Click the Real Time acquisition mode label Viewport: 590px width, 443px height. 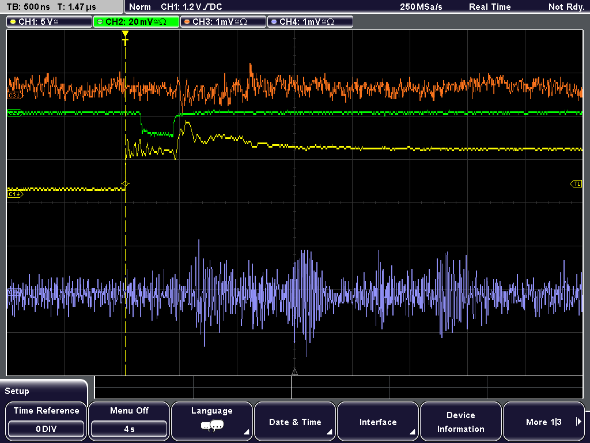click(x=490, y=7)
